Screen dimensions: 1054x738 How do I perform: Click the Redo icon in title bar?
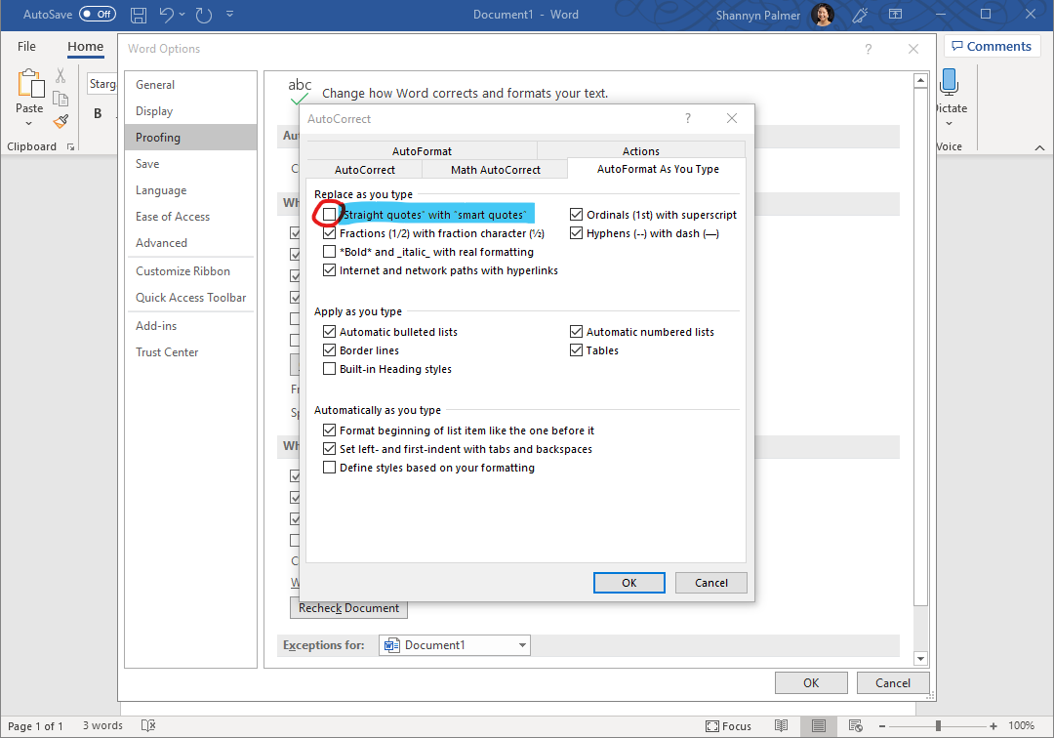point(204,15)
